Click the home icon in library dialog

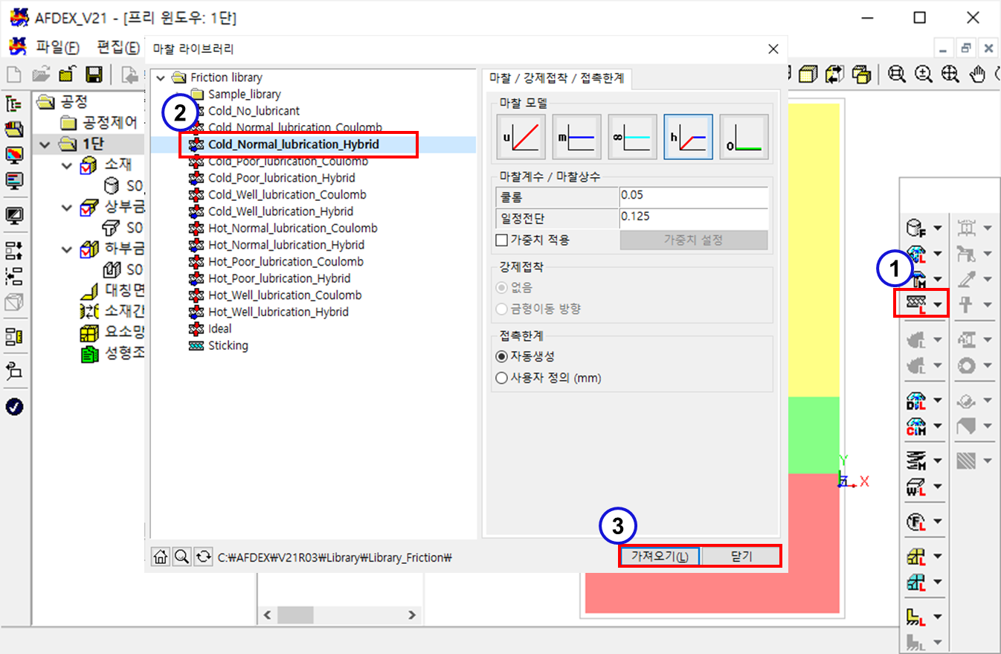click(x=160, y=557)
